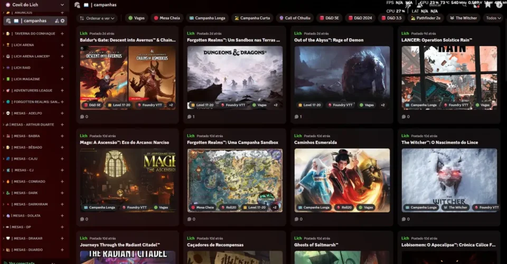Add a channel to MESAS - CONRADO category

pyautogui.click(x=62, y=182)
